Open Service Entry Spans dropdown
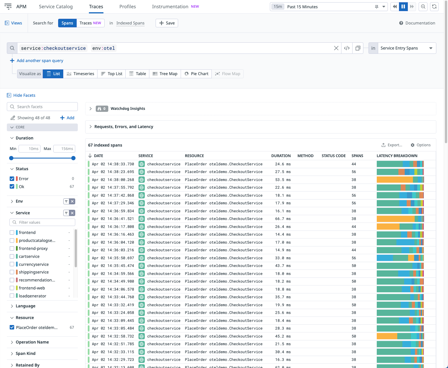448x368 pixels. 407,48
